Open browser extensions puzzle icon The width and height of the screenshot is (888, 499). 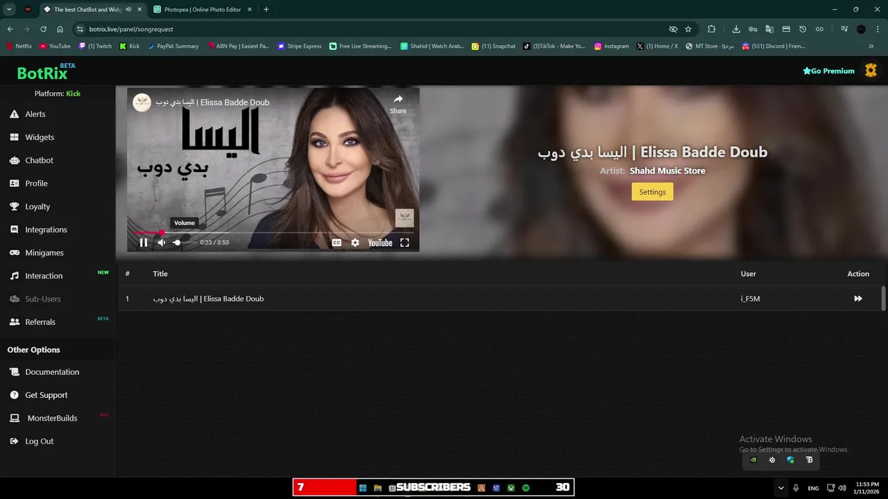711,29
